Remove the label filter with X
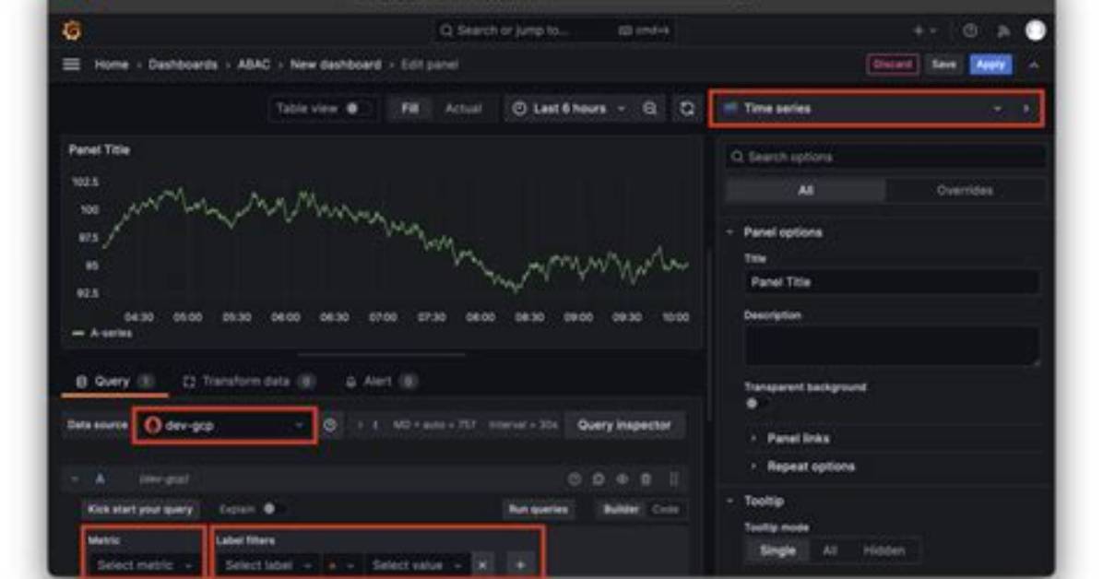Viewport: 1103px width, 579px height. 482,565
